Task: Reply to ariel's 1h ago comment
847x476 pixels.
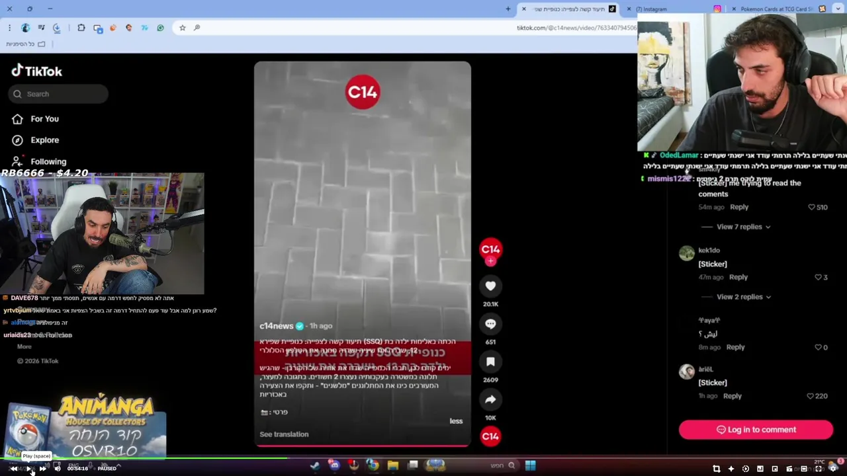Action: (732, 396)
